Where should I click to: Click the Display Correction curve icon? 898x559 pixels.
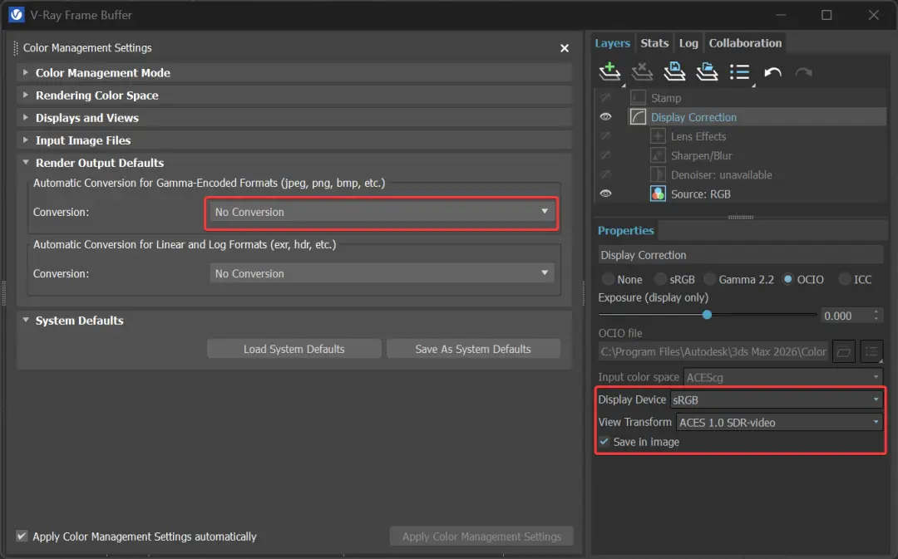click(638, 117)
